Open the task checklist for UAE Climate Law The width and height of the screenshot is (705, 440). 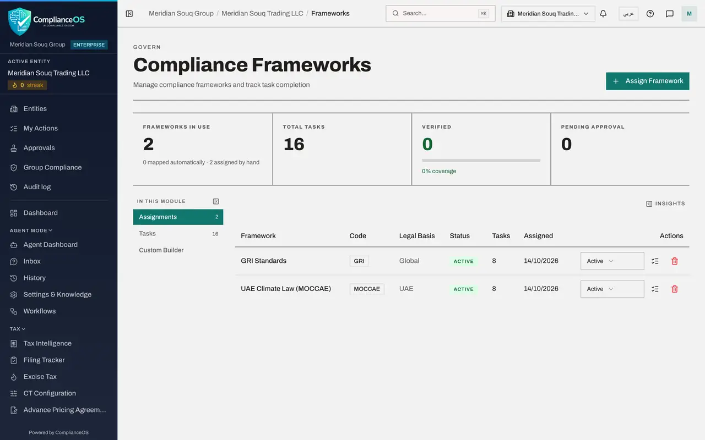(x=655, y=289)
